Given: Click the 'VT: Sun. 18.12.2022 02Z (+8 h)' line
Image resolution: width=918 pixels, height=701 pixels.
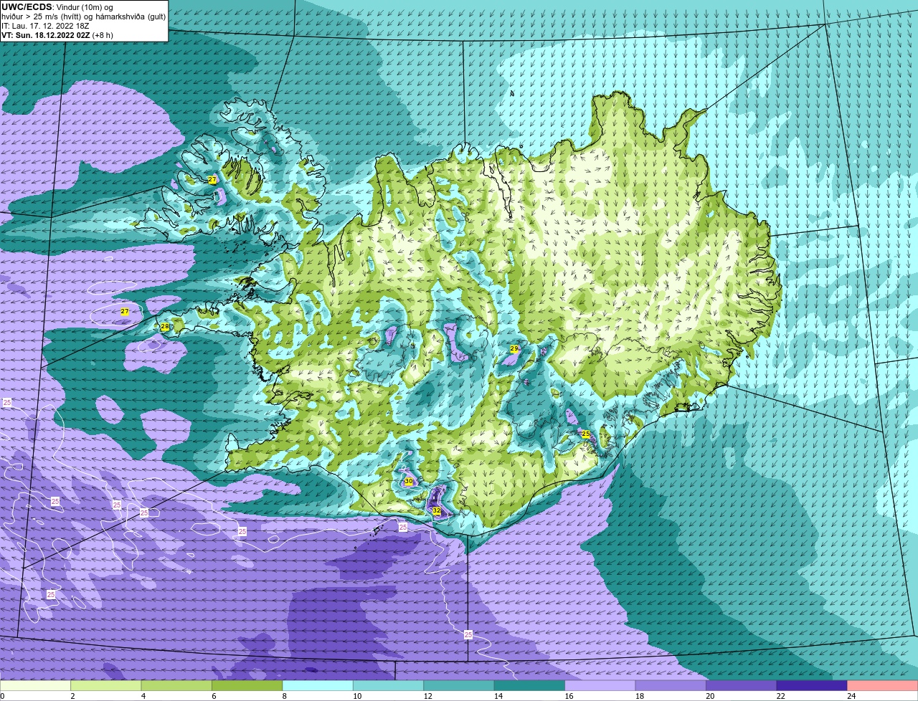Looking at the screenshot, I should pos(57,35).
